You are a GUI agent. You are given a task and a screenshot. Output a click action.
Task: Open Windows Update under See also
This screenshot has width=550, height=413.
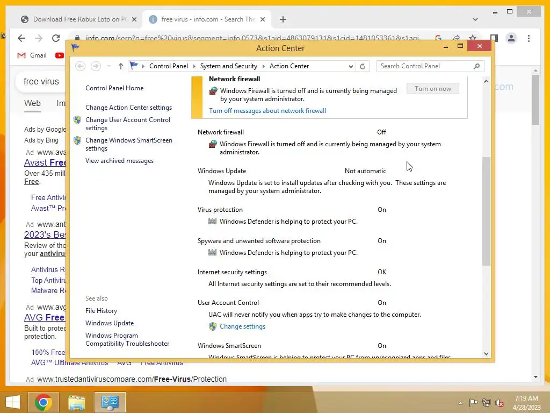coord(110,323)
